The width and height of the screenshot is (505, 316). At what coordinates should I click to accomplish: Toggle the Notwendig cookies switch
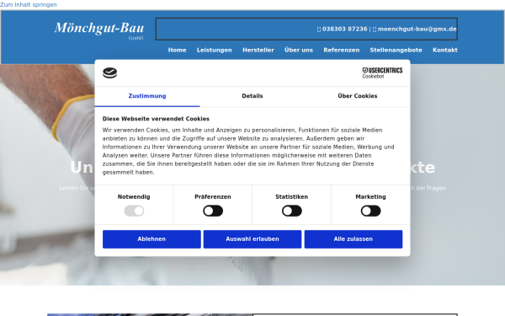134,212
